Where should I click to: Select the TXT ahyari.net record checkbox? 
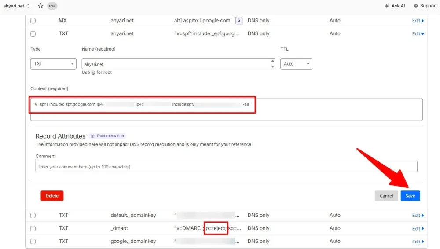tap(33, 34)
